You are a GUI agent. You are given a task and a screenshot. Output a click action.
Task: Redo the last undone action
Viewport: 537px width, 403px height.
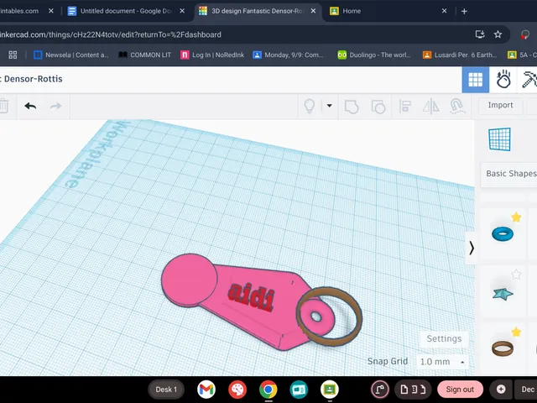coord(56,106)
